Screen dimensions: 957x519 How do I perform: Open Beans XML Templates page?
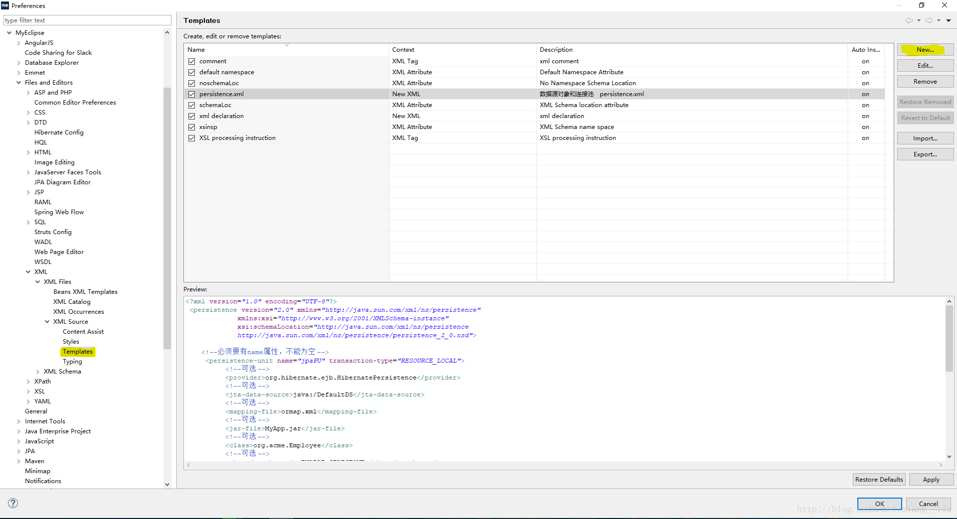[x=85, y=292]
